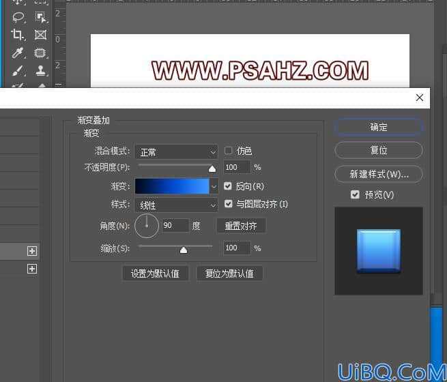
Task: Click 新建样式(W)... button
Action: [x=379, y=174]
